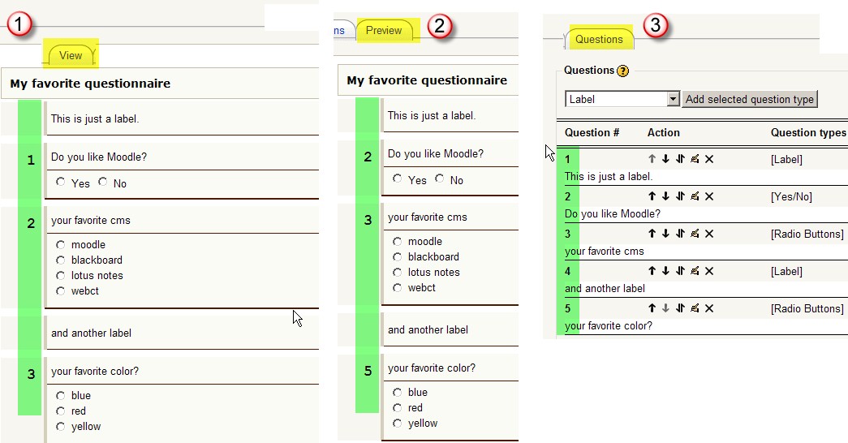Select lotus notes in the View panel

point(61,276)
